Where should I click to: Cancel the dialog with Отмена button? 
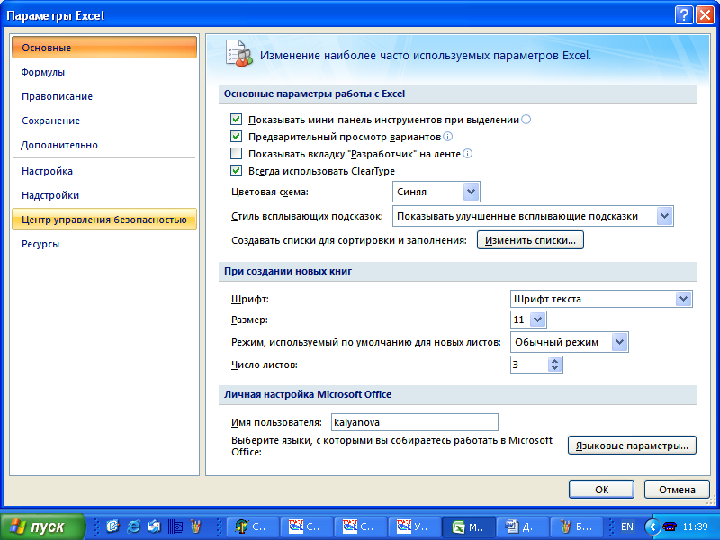(x=677, y=490)
